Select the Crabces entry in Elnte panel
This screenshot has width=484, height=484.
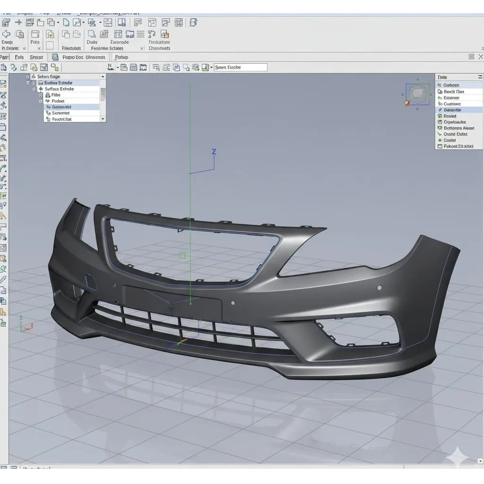[x=458, y=85]
